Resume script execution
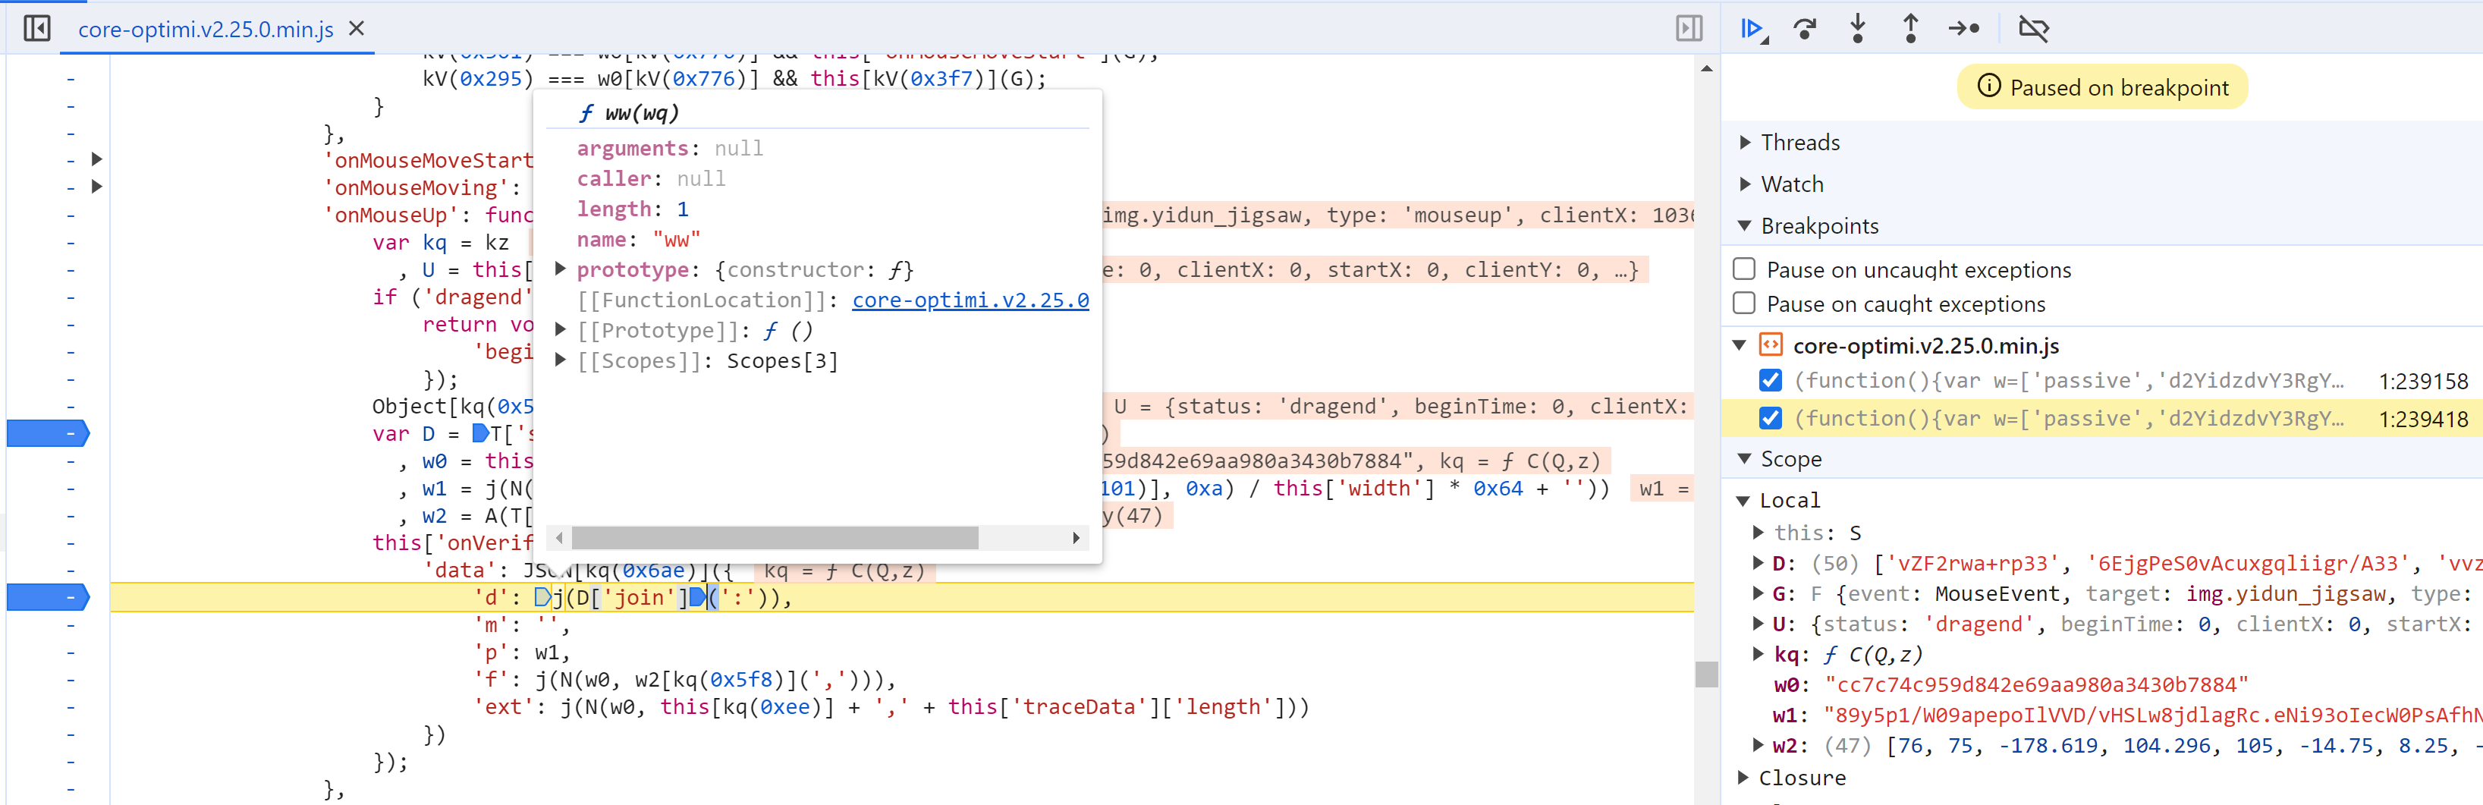2483x805 pixels. pos(1753,29)
